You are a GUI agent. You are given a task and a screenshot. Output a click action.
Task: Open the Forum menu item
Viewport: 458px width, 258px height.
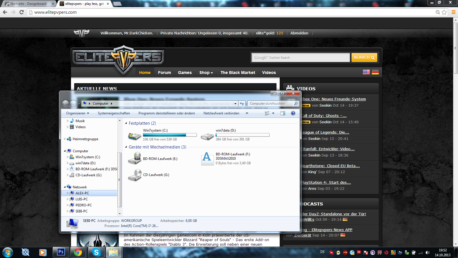pyautogui.click(x=164, y=73)
